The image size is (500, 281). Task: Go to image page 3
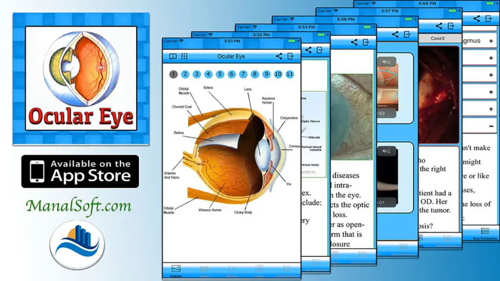click(196, 74)
